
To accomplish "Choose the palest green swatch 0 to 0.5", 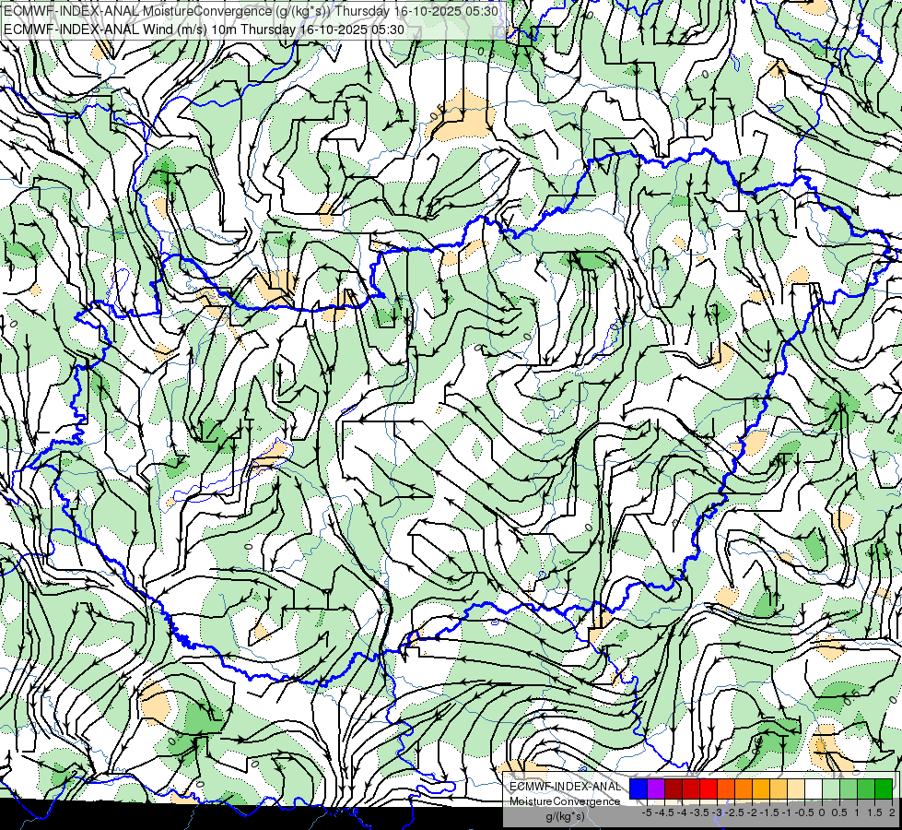I will click(831, 788).
